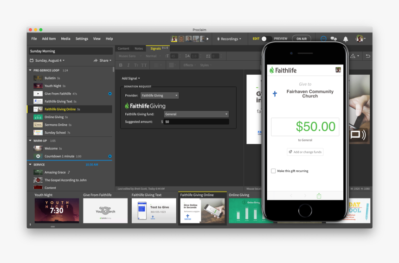This screenshot has width=399, height=263.
Task: Open the Effects button
Action: 189,65
